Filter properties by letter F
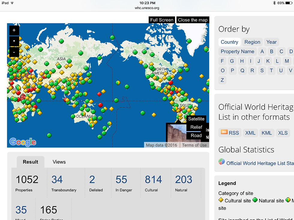Screen dimensions: 294x220 tap(222, 61)
